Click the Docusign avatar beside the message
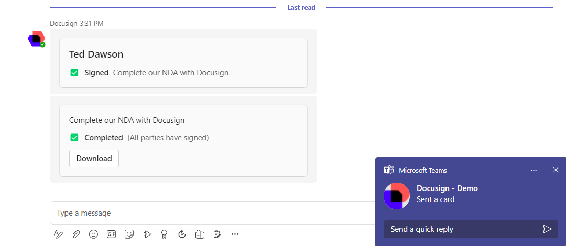 click(x=37, y=39)
